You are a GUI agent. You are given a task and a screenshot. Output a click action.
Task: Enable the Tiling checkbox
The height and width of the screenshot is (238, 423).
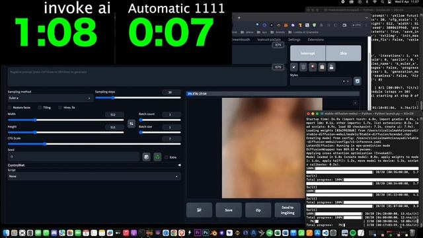tap(40, 107)
